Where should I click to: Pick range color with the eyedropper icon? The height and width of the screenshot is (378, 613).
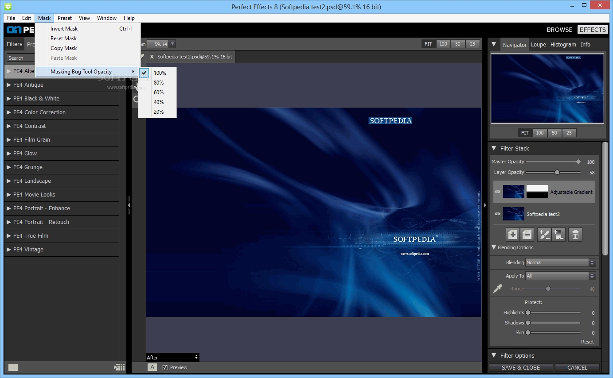pos(497,289)
